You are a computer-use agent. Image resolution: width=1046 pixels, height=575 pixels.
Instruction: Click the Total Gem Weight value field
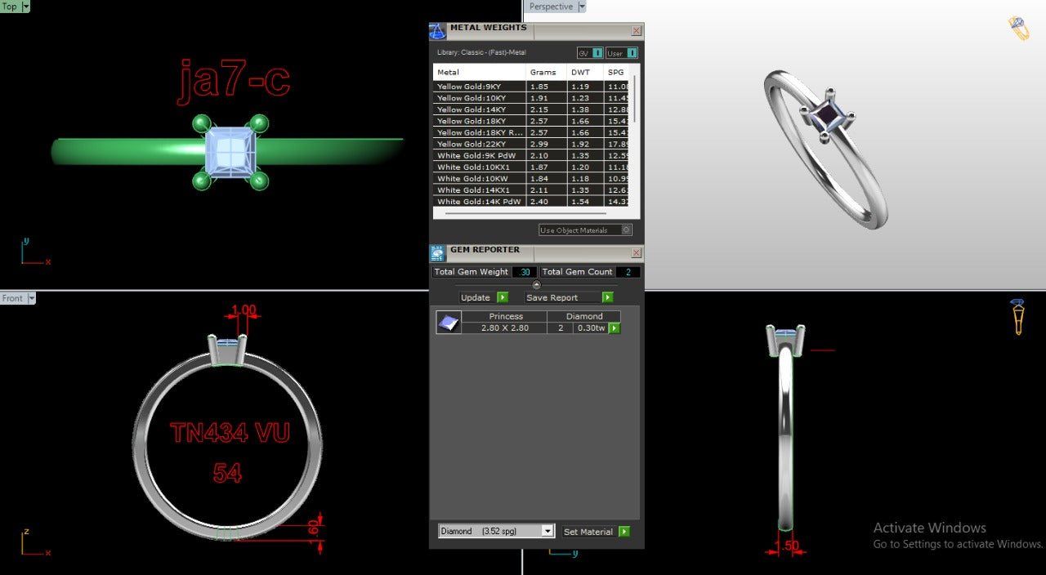click(525, 272)
